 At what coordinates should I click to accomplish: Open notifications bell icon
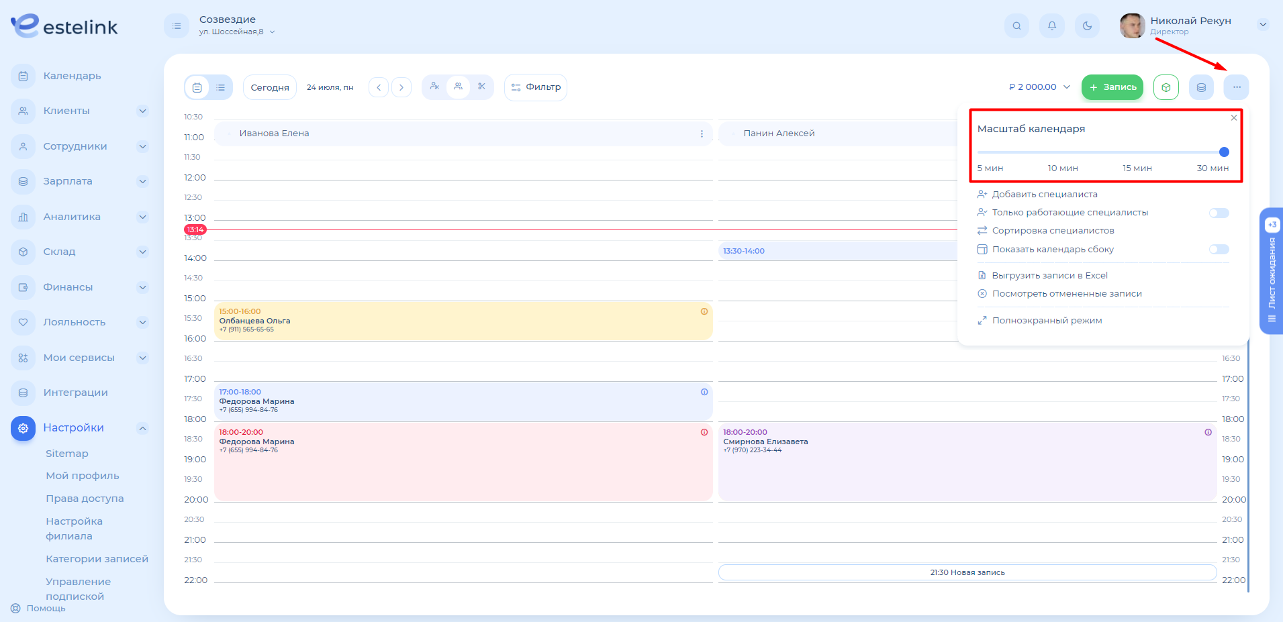[1051, 26]
